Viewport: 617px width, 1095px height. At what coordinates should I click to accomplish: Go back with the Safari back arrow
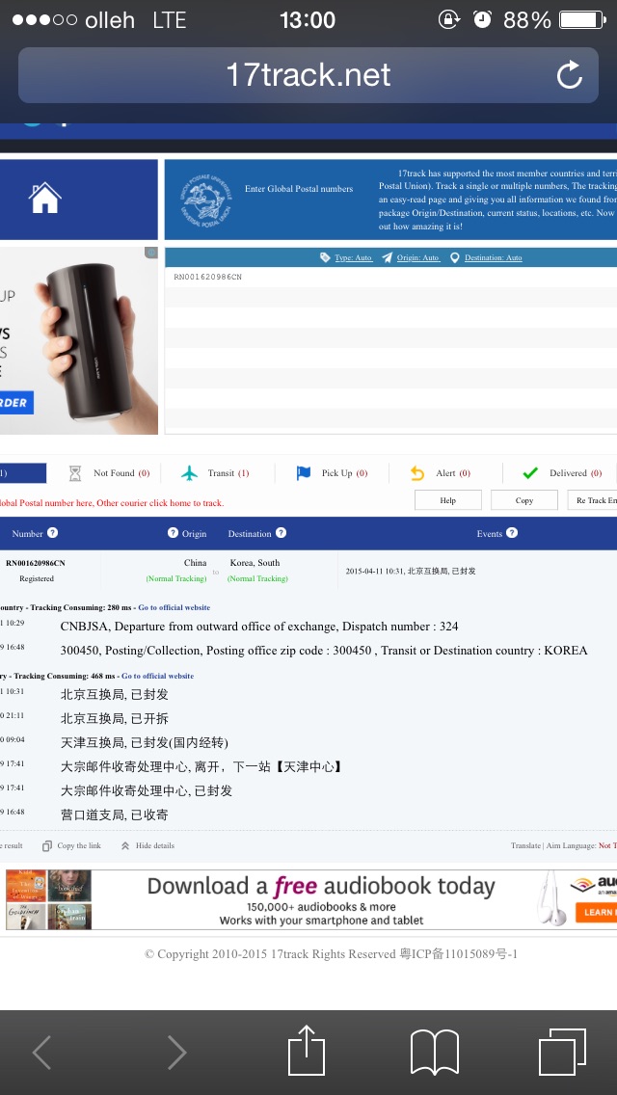(x=41, y=1052)
